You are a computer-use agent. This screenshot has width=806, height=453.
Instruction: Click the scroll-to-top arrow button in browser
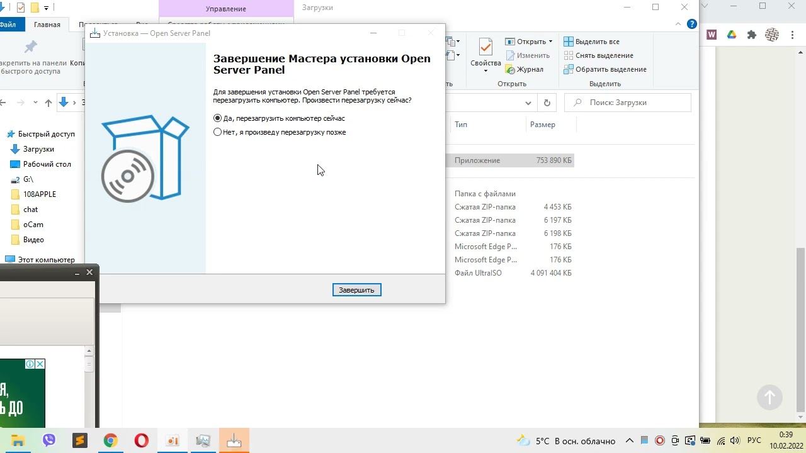click(x=769, y=397)
